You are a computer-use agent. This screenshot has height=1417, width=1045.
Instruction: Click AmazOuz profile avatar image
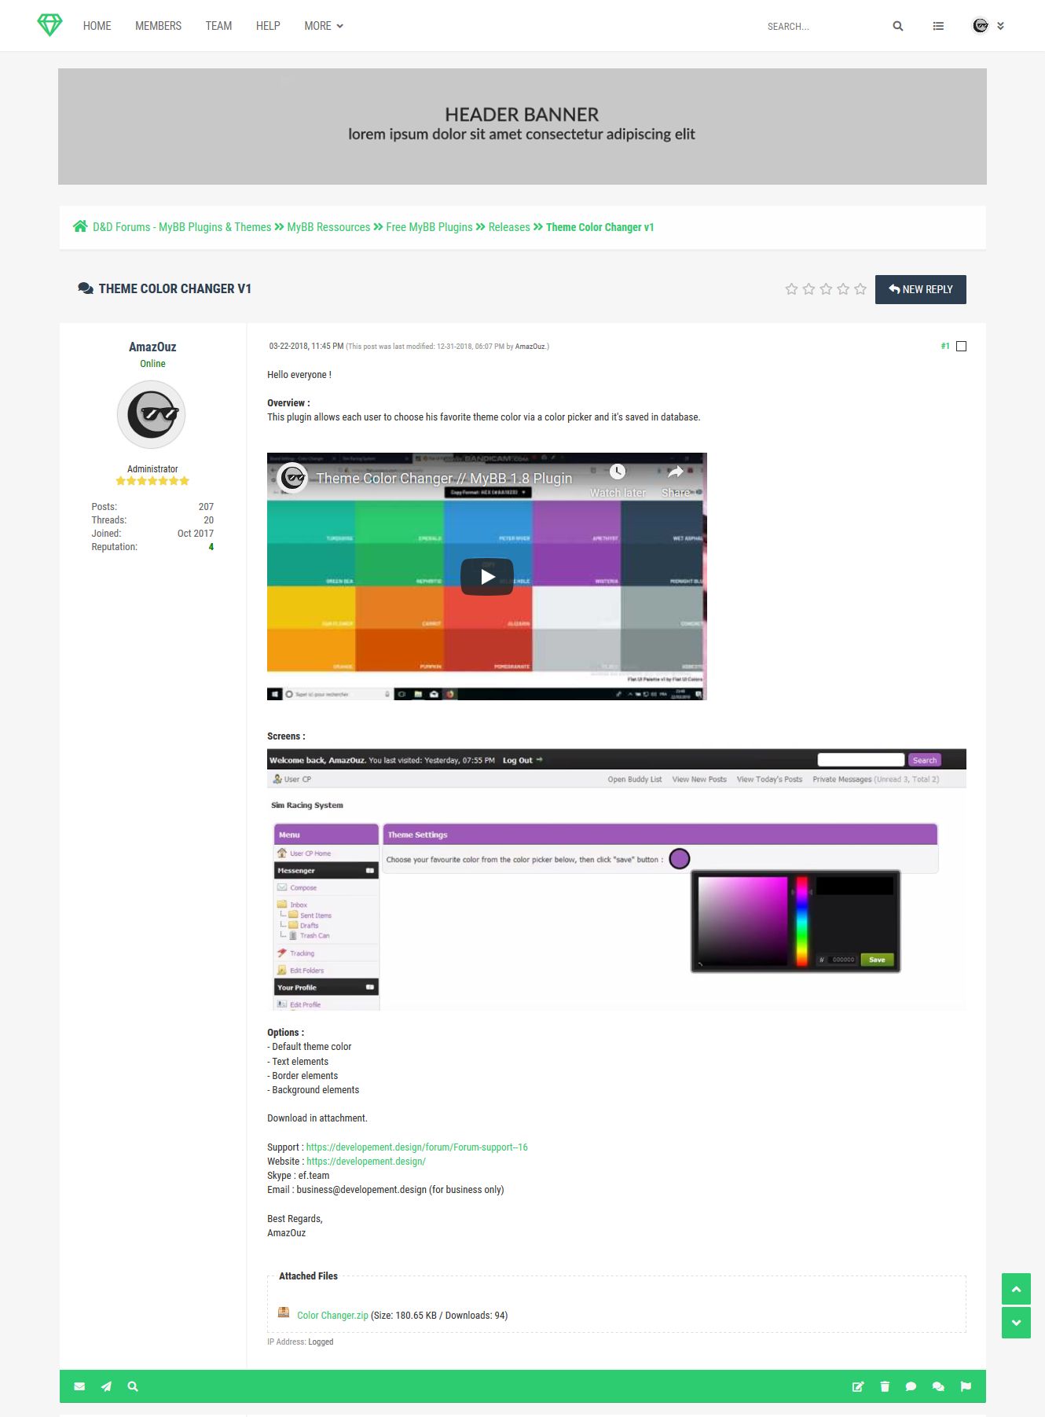pyautogui.click(x=152, y=414)
